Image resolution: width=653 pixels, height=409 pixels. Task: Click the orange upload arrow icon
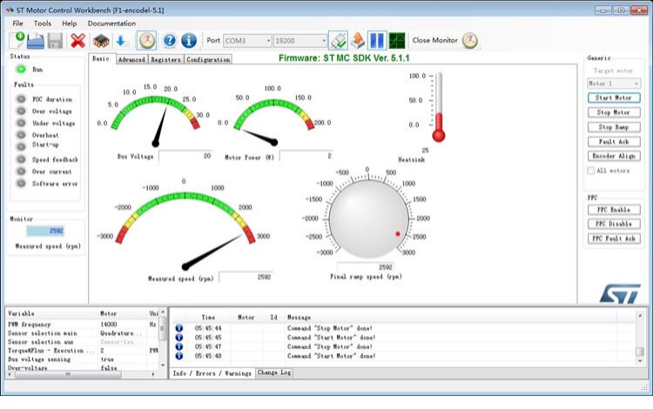tap(358, 40)
